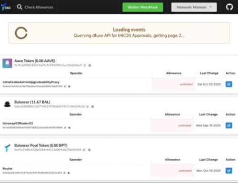Click Balancer Pool Token (0.00 BPT) title

click(41, 145)
